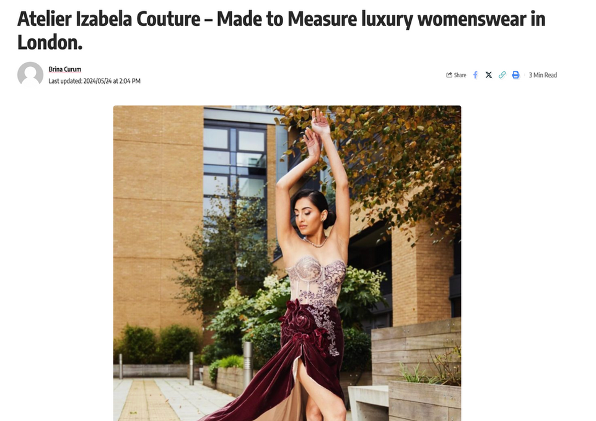Click the burgundy velvet skirt in the photo
Viewport: 596px width, 421px height.
click(289, 372)
